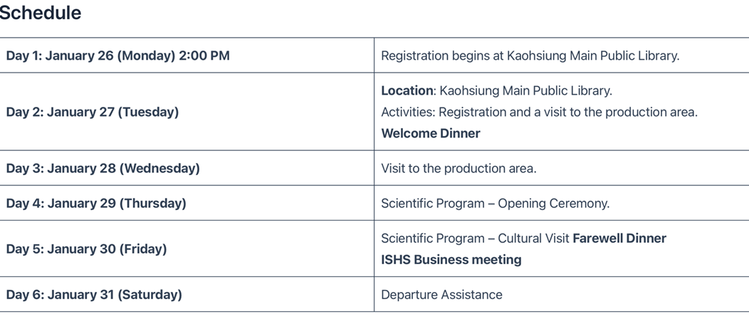This screenshot has width=749, height=324.
Task: Click the bold Location label
Action: pos(407,90)
